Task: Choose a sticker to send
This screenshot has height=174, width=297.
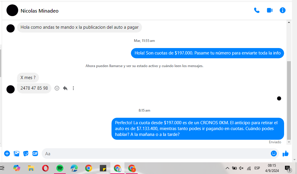Action: click(26, 153)
